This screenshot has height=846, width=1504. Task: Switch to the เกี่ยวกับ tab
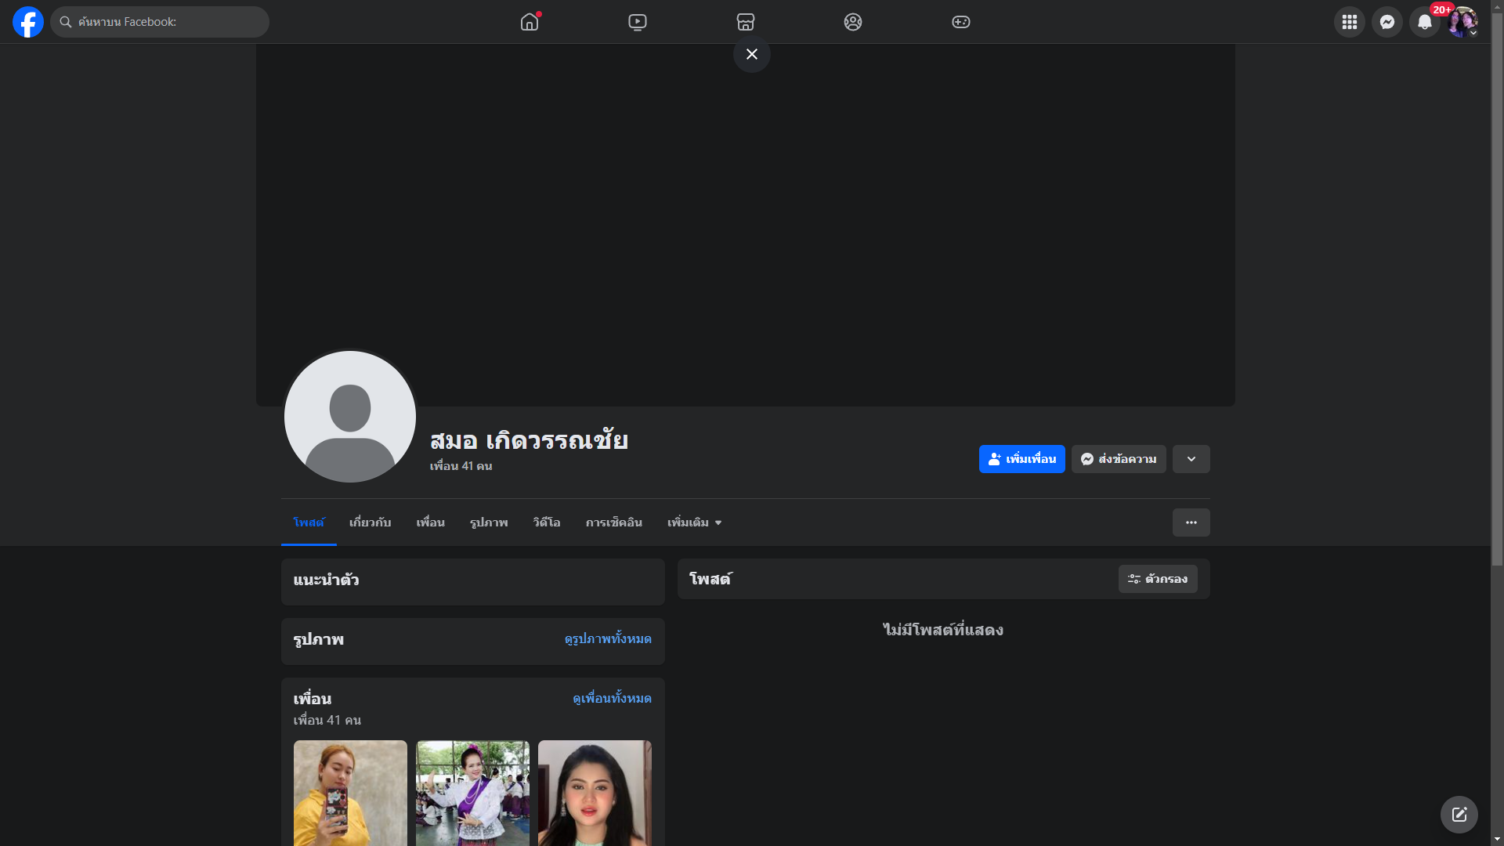click(x=370, y=522)
